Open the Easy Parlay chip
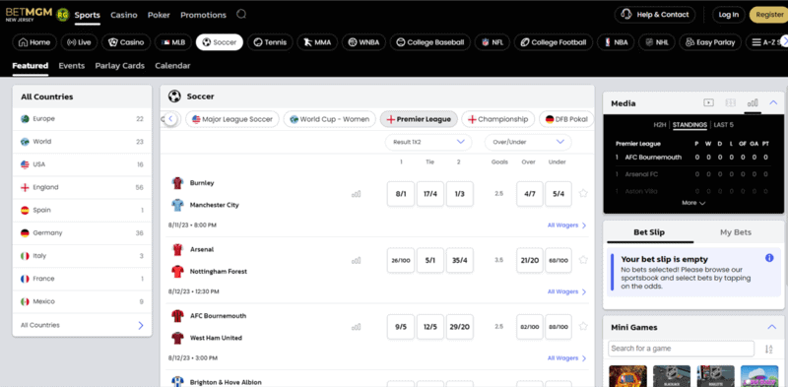Screen dimensions: 788x387 [709, 42]
